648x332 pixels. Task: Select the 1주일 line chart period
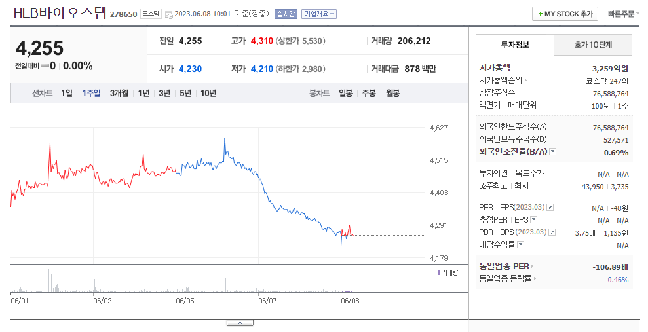click(91, 94)
